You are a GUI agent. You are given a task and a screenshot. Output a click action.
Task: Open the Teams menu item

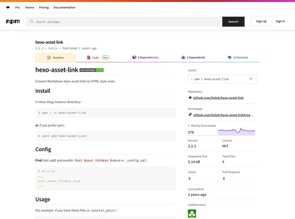pos(29,8)
